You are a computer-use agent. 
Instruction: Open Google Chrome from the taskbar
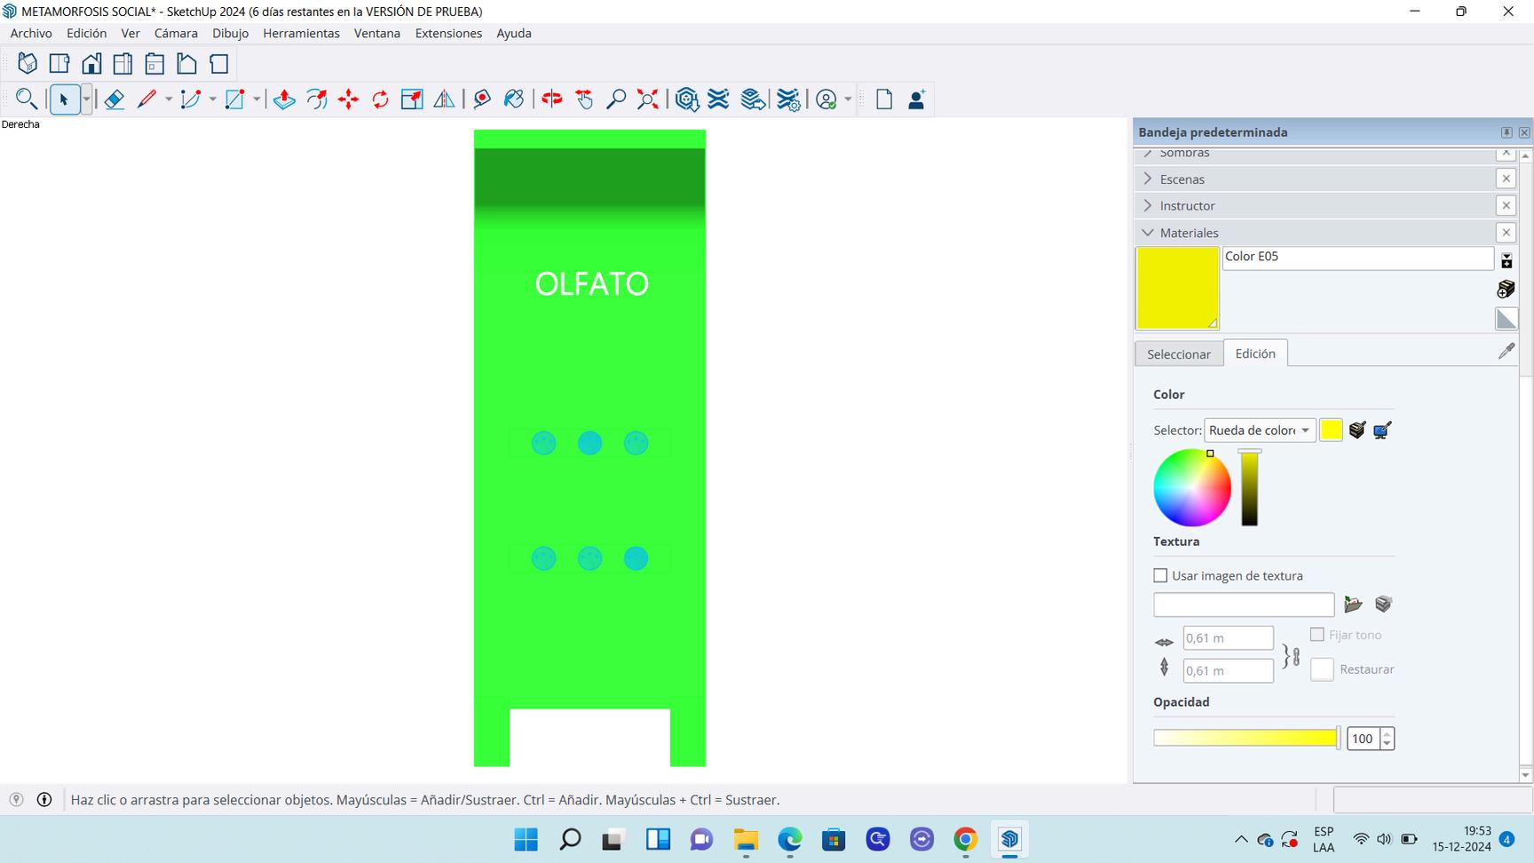click(x=966, y=839)
